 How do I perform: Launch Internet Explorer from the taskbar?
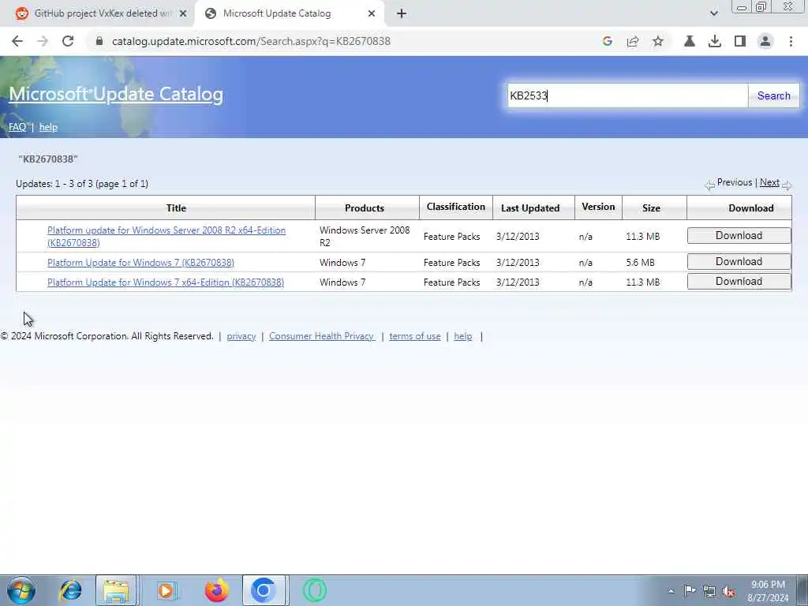click(x=70, y=590)
